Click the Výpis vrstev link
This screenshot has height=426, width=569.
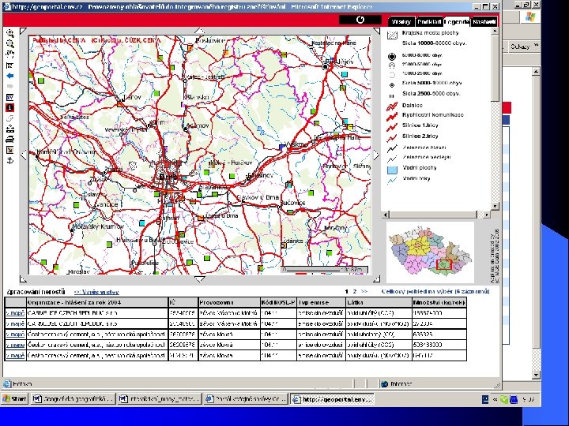pyautogui.click(x=96, y=292)
